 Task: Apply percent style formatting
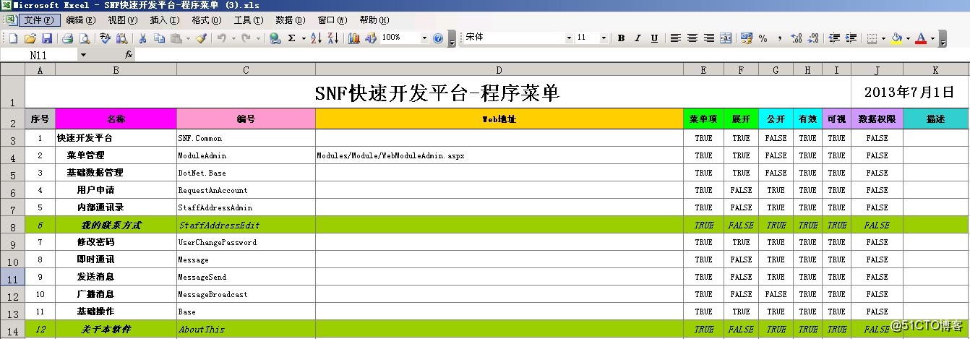(763, 38)
